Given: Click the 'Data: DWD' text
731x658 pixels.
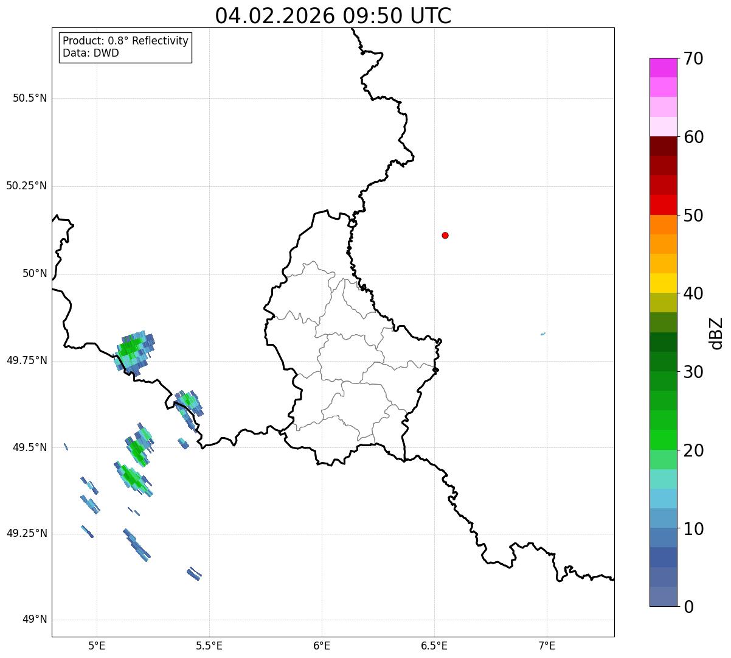Looking at the screenshot, I should (91, 53).
